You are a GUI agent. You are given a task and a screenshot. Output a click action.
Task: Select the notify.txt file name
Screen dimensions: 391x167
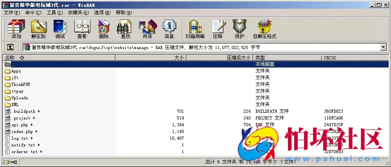coord(25,145)
